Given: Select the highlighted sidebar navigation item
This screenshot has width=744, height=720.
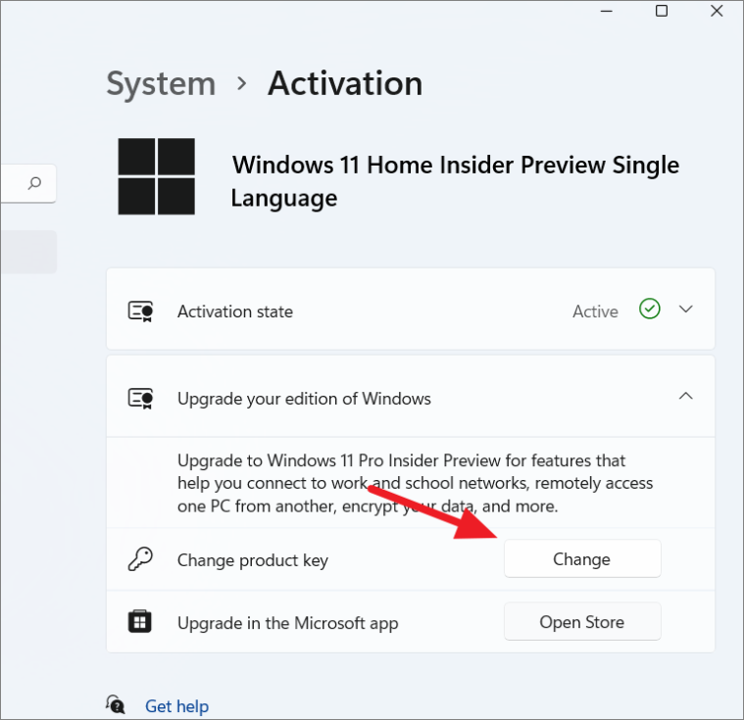Looking at the screenshot, I should coord(28,252).
